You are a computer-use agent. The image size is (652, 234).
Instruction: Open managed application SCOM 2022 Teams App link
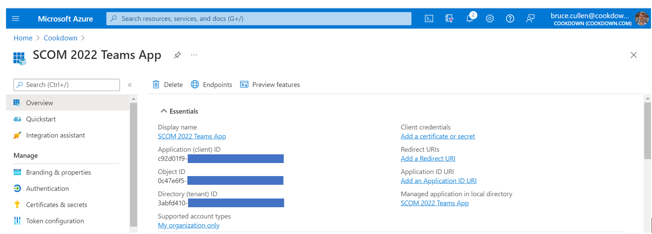coord(434,203)
